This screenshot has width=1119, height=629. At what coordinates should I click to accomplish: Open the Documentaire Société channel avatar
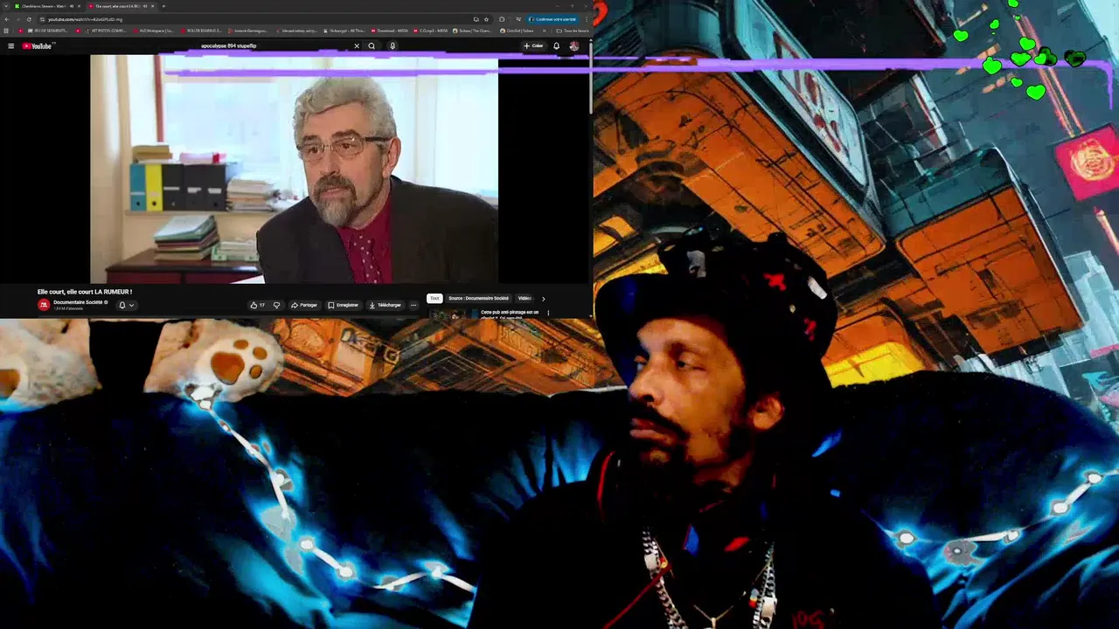pos(44,305)
